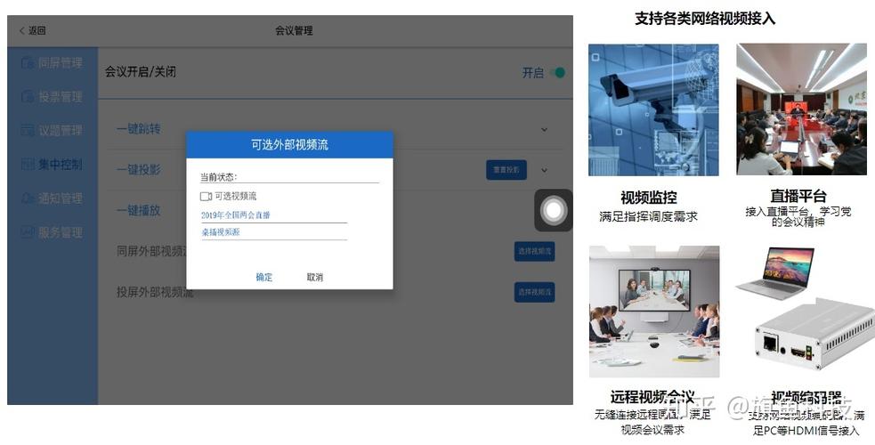
Task: Click the 会议管理 page title
Action: 294,30
